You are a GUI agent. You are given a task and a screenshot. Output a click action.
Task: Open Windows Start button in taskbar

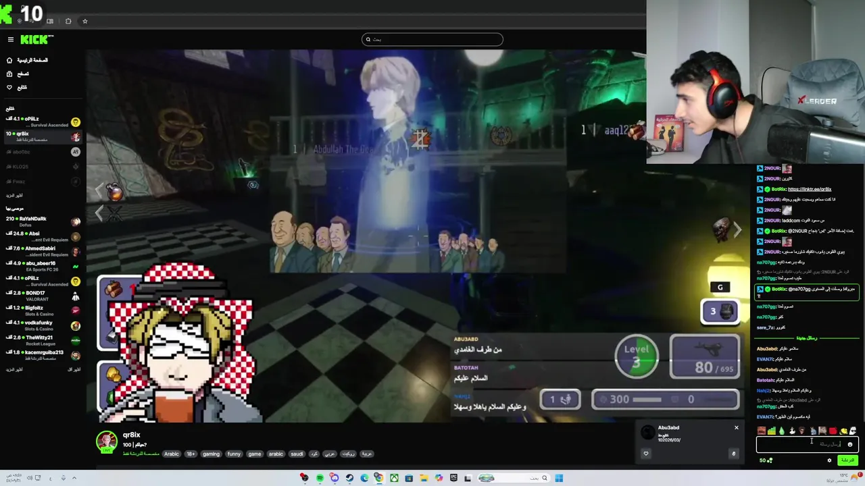click(x=559, y=478)
